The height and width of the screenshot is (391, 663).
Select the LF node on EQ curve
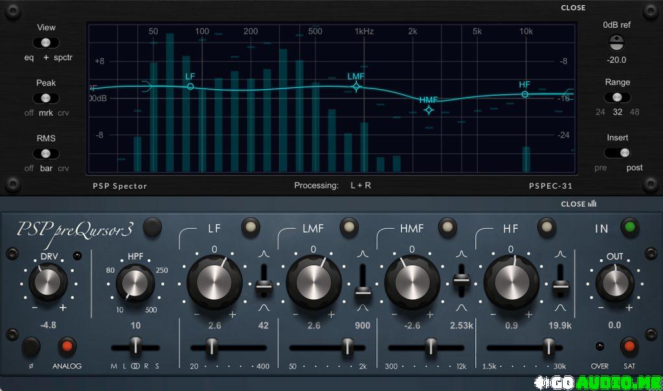click(x=190, y=87)
